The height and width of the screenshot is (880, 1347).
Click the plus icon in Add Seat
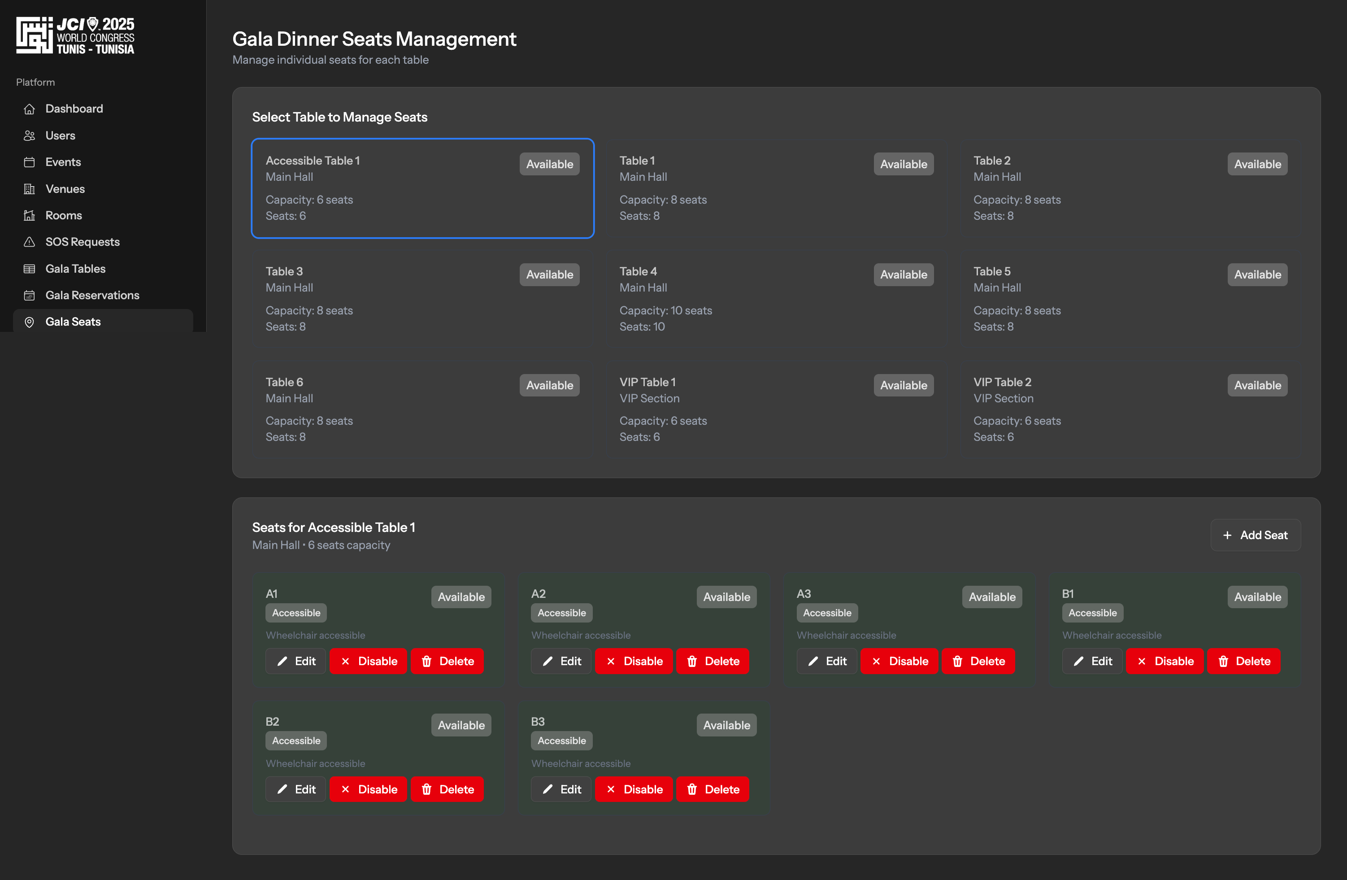(1227, 535)
